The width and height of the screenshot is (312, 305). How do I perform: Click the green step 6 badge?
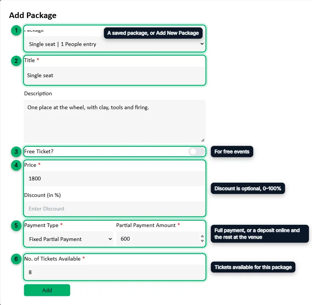(x=16, y=259)
